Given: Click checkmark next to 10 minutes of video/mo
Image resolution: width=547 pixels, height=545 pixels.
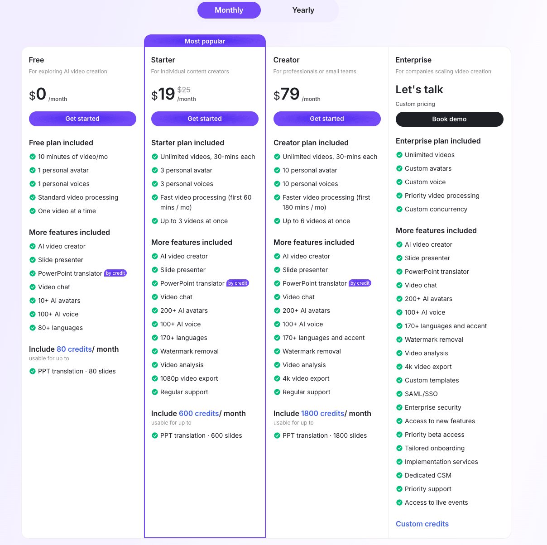Looking at the screenshot, I should pos(33,157).
